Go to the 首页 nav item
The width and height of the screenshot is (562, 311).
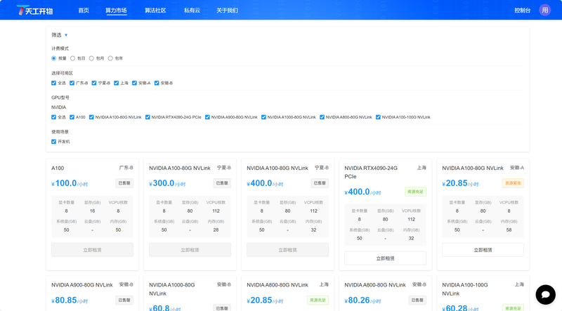(x=84, y=11)
